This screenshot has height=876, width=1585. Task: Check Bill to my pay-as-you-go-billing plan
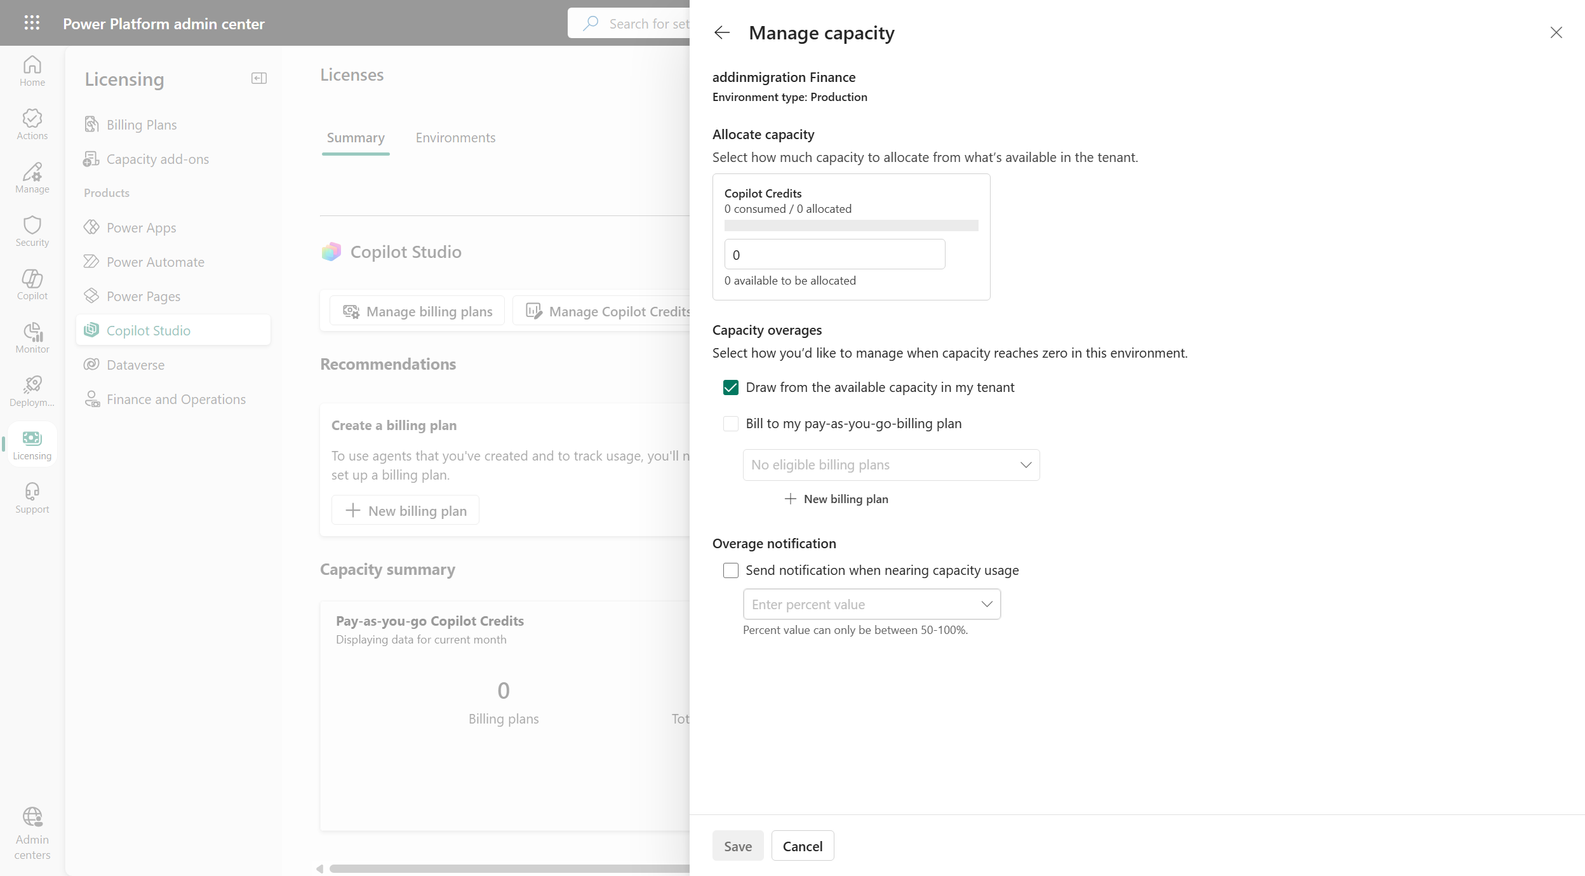coord(731,424)
